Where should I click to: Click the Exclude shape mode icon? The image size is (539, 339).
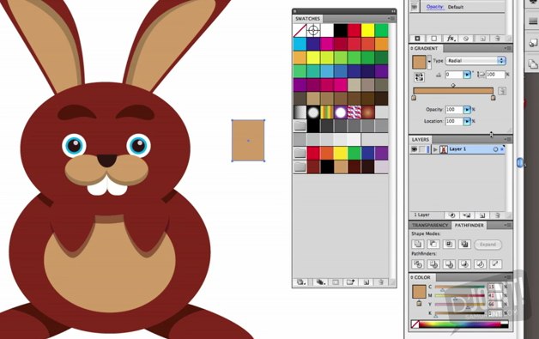pos(464,244)
